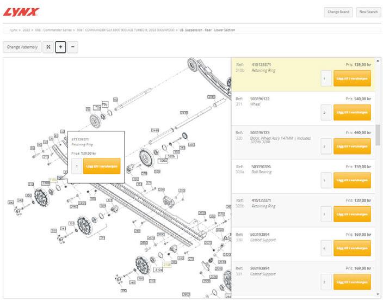Click the parts list scrollbar thumb
383x300 pixels.
378,135
